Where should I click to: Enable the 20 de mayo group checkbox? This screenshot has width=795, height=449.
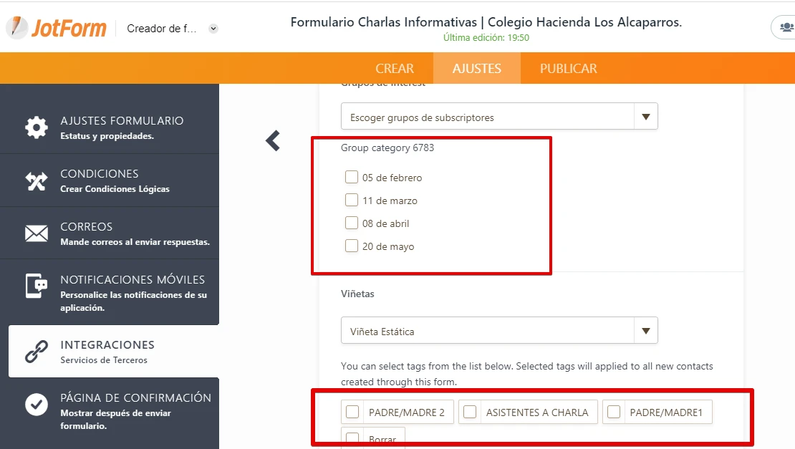[352, 246]
